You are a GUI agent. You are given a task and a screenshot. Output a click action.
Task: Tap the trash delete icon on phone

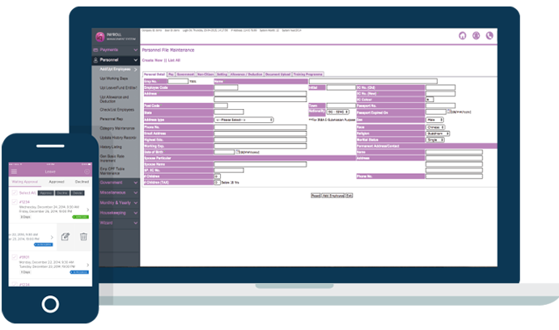pos(83,237)
